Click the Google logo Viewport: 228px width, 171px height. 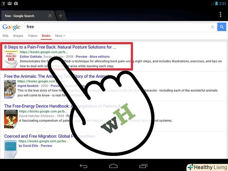click(11, 27)
